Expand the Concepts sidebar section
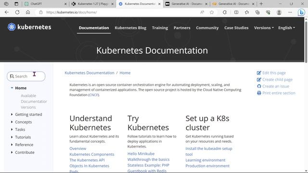Image resolution: width=308 pixels, height=173 pixels. click(x=12, y=122)
